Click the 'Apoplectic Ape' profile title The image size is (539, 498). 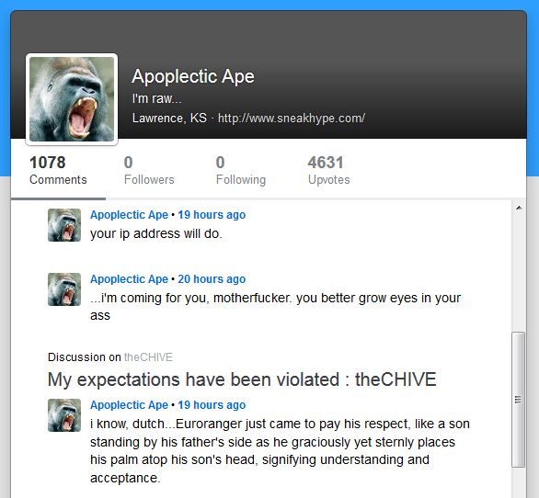pos(193,76)
